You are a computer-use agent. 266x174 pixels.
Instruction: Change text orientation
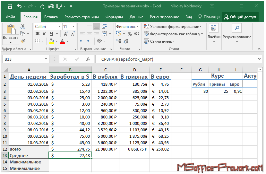(x=99, y=41)
